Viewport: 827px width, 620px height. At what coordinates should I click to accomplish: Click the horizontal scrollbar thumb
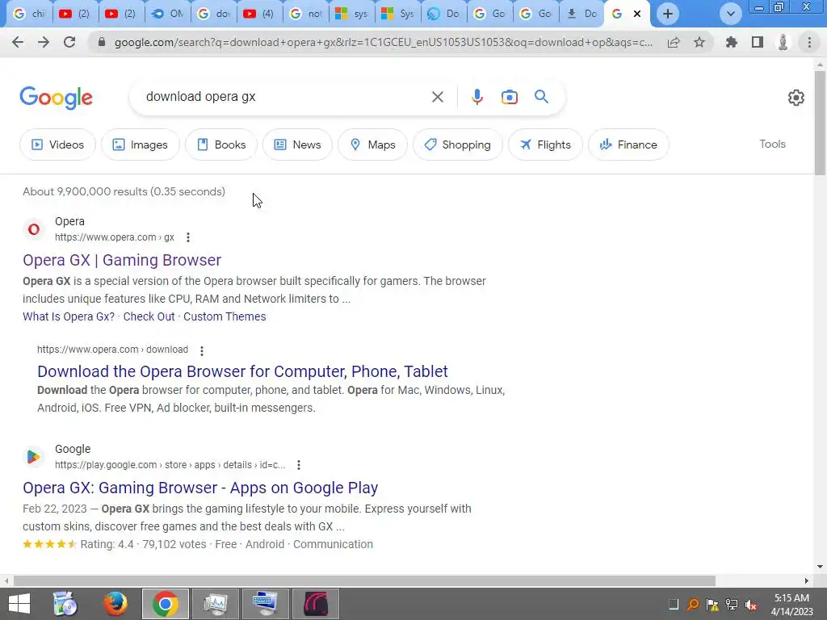[364, 580]
